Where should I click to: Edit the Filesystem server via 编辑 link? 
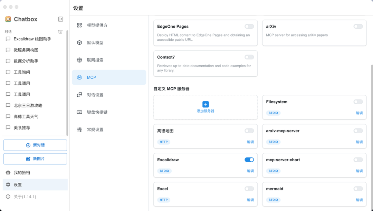point(359,113)
